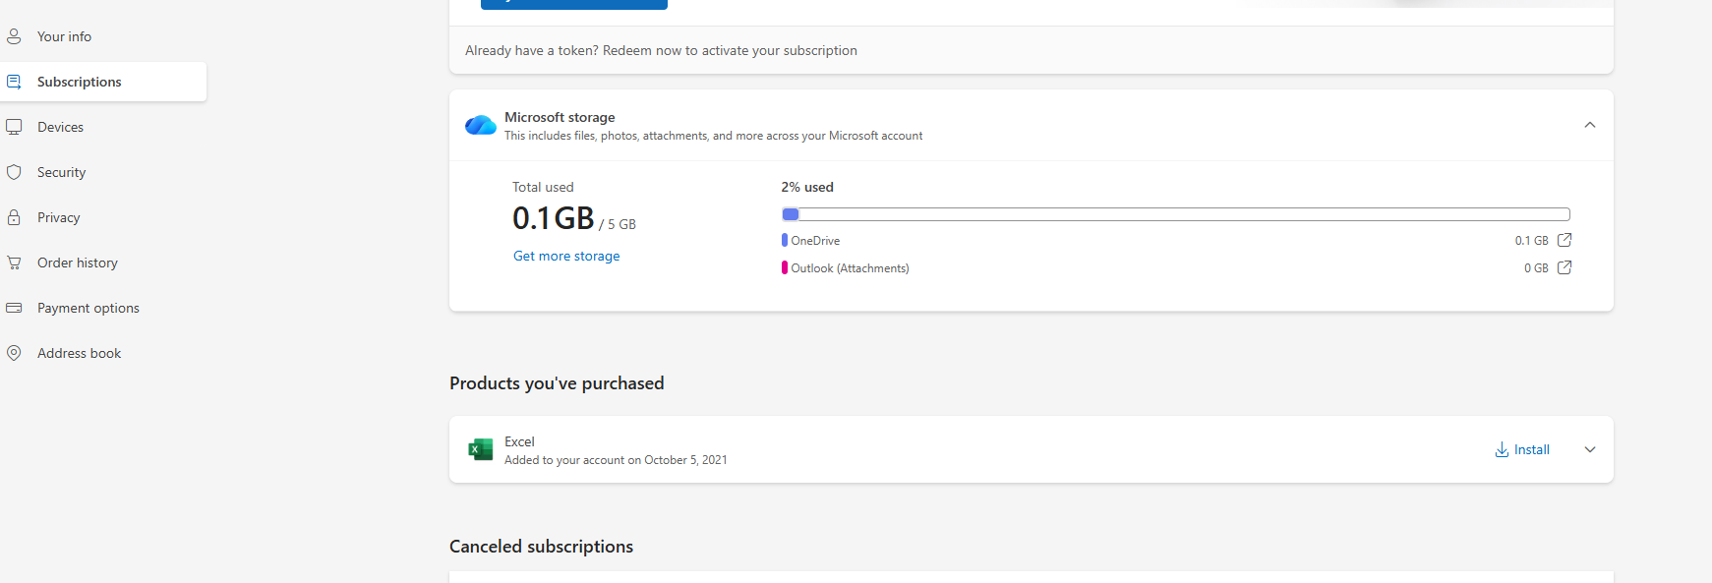
Task: Click the Outlook (Attachments) label
Action: (850, 268)
